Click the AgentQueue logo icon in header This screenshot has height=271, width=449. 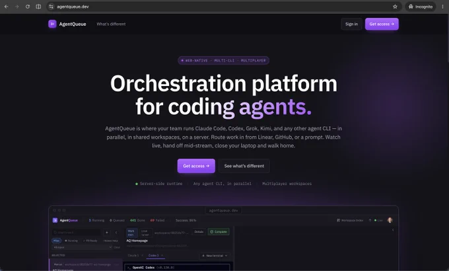52,24
